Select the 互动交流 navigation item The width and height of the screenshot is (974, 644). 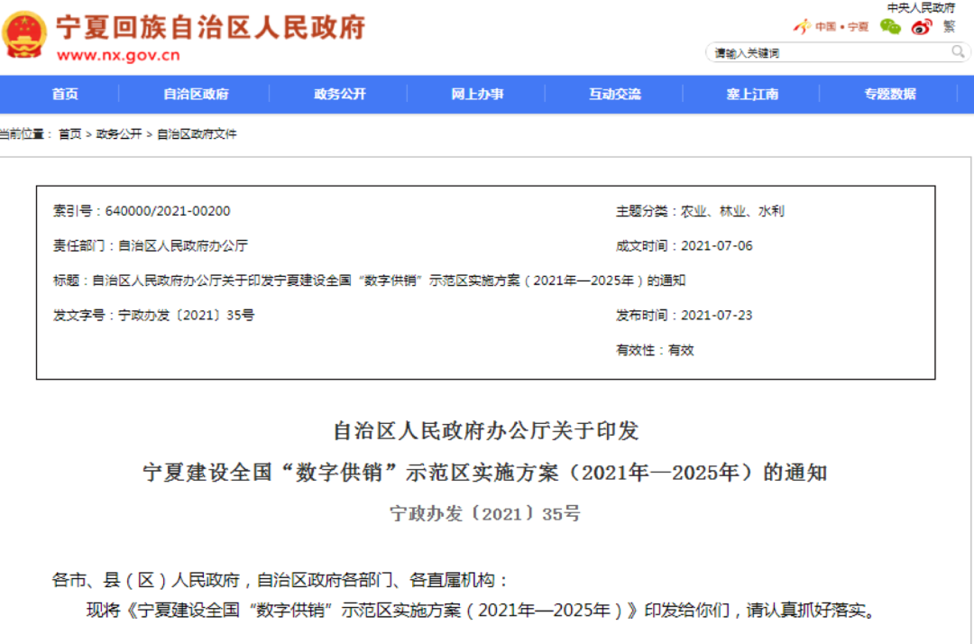(x=615, y=94)
